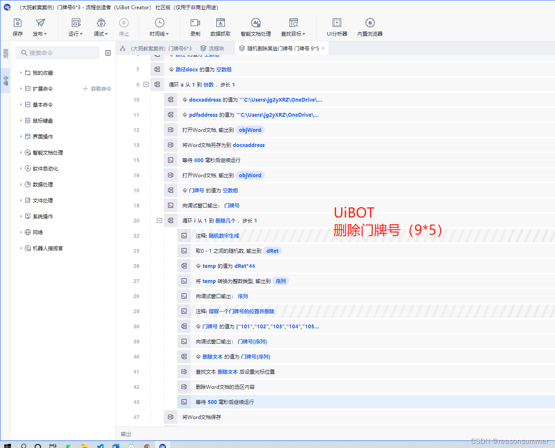Collapse the loop block at line 20
This screenshot has width=555, height=448.
pyautogui.click(x=160, y=220)
